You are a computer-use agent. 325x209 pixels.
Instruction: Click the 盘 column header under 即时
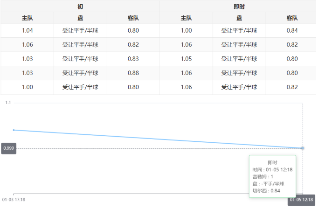239,18
